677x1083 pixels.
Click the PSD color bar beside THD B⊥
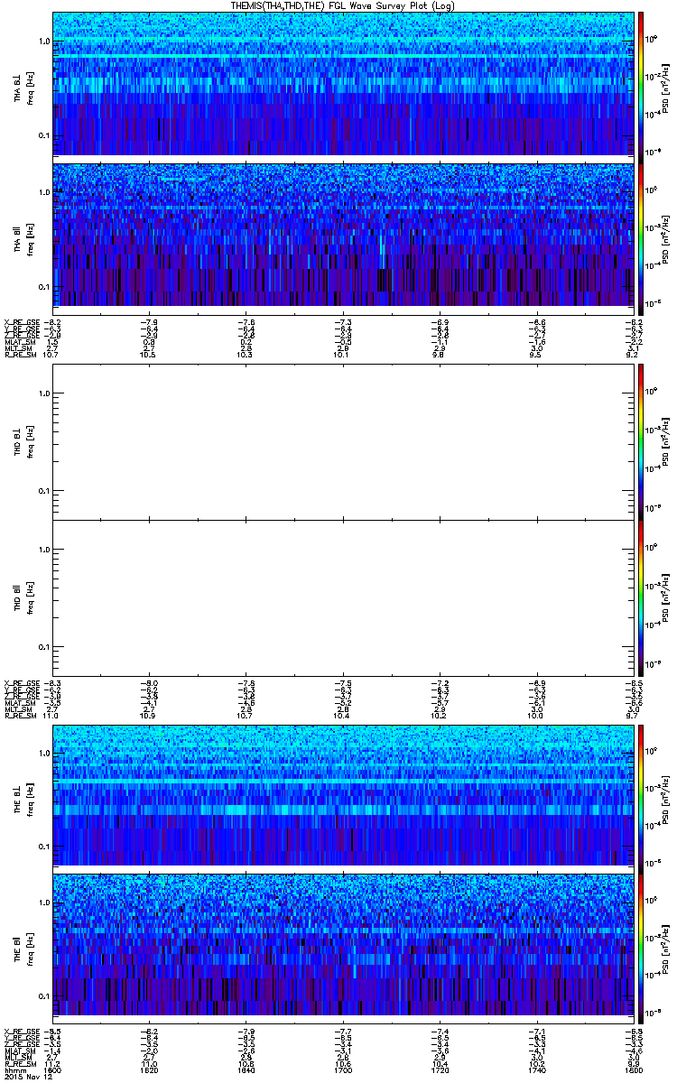[x=641, y=441]
